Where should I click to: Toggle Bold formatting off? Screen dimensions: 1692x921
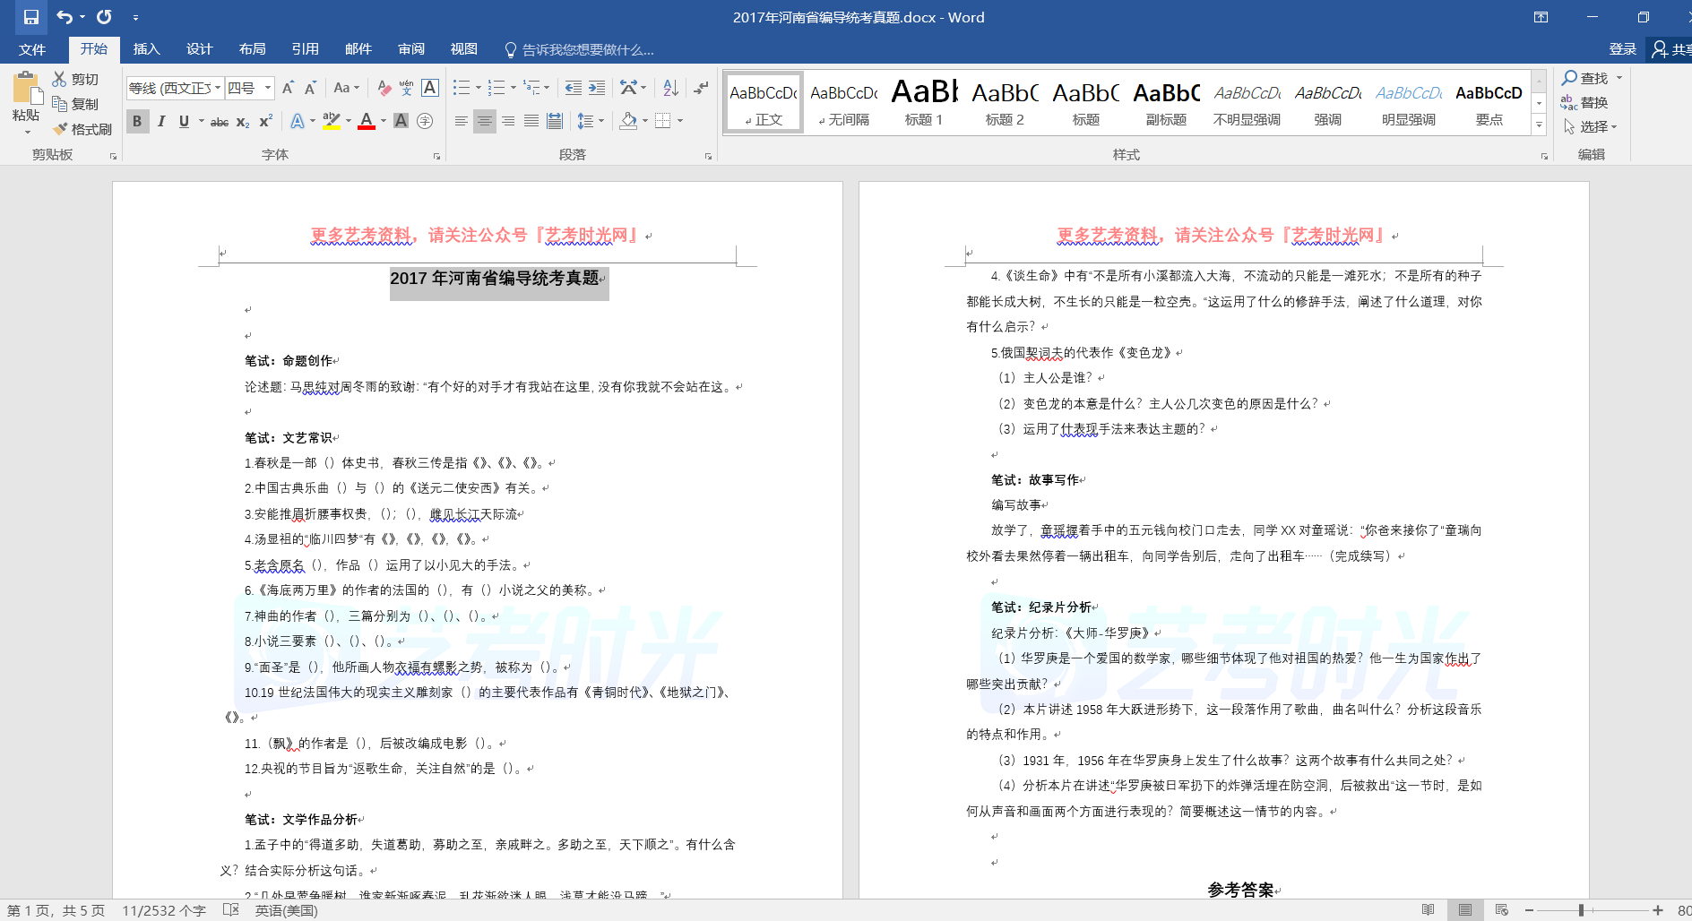tap(137, 122)
